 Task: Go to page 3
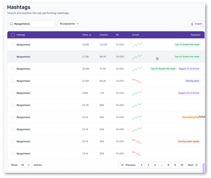point(155,165)
